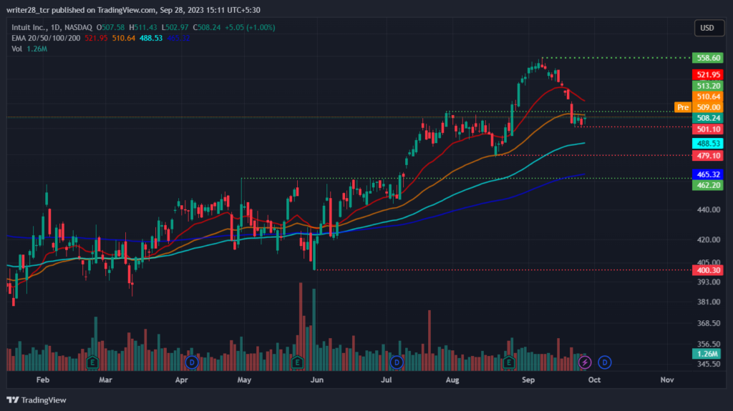Image resolution: width=733 pixels, height=411 pixels.
Task: Select the orange 510.64 price label
Action: tap(708, 96)
